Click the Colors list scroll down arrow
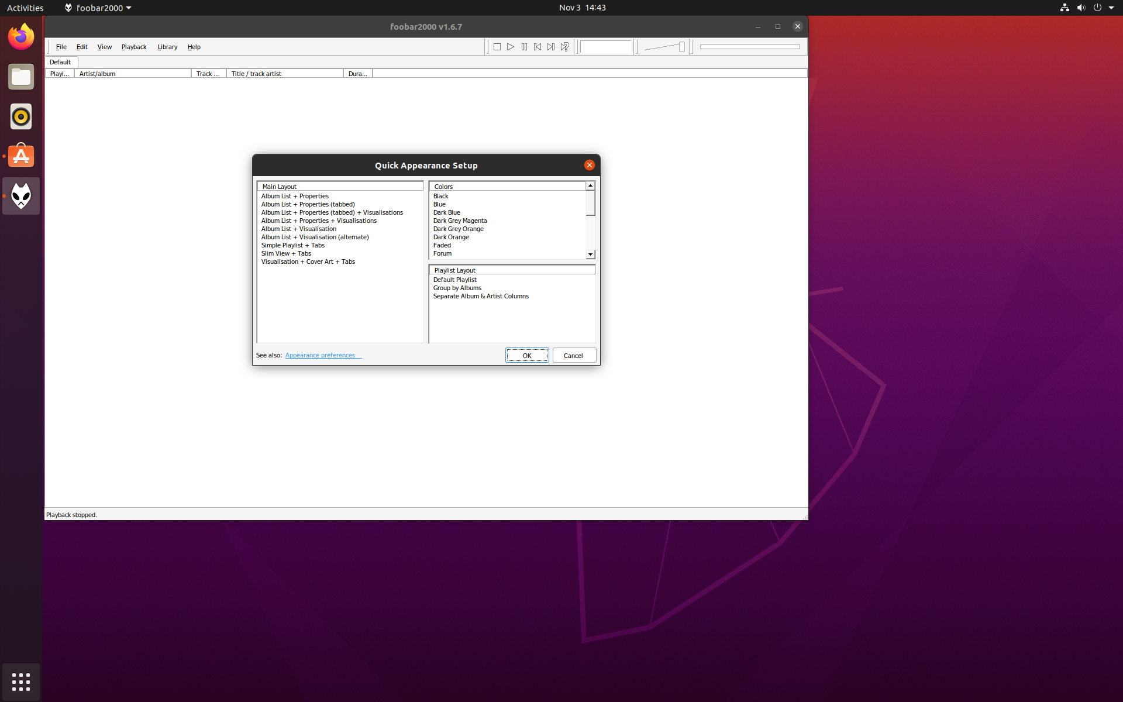The image size is (1123, 702). (590, 254)
